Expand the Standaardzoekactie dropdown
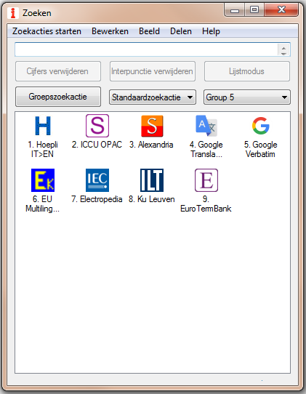This screenshot has width=306, height=394. pos(153,97)
